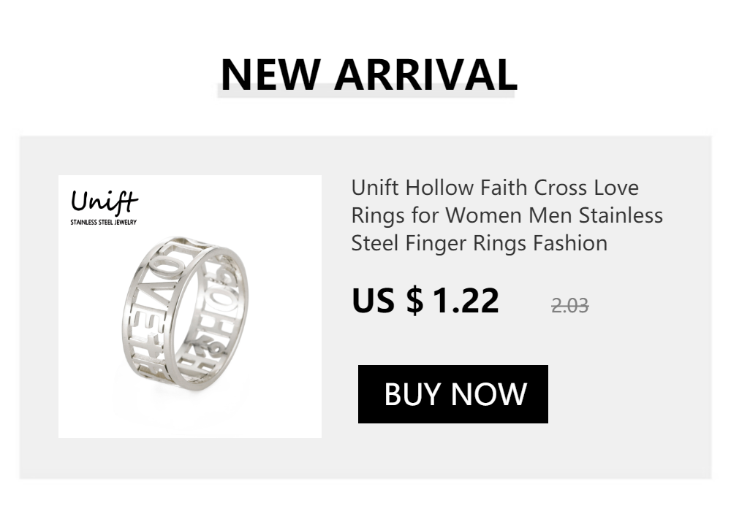731x511 pixels.
Task: Click the word "NEW" in the heading
Action: pos(270,73)
